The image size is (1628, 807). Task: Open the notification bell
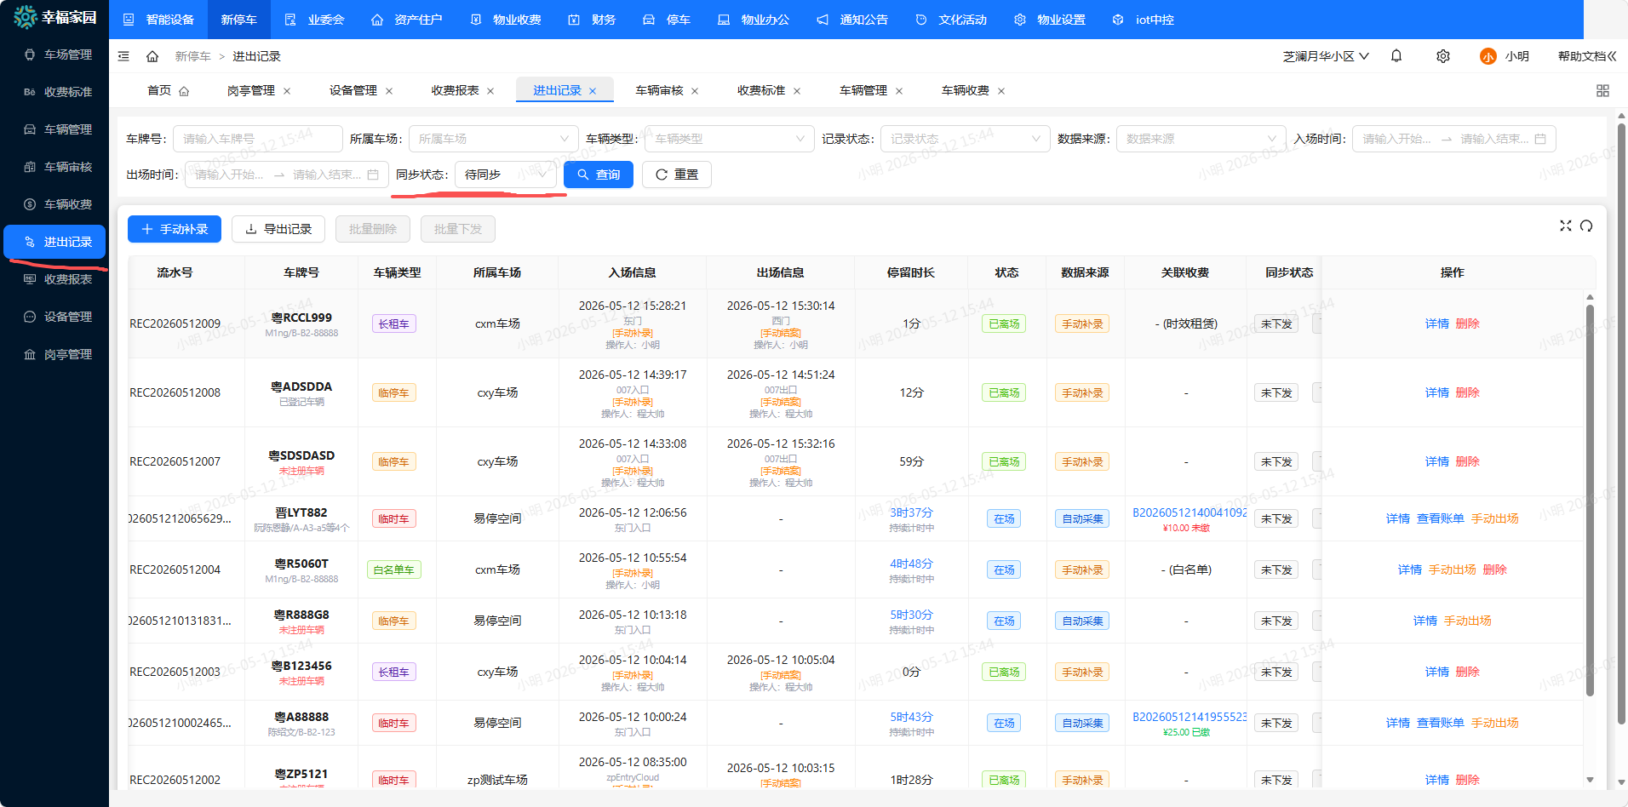click(x=1396, y=56)
